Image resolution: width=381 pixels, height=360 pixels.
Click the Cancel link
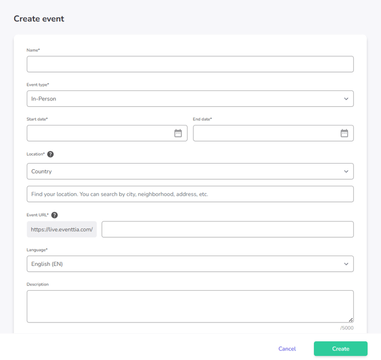coord(287,349)
